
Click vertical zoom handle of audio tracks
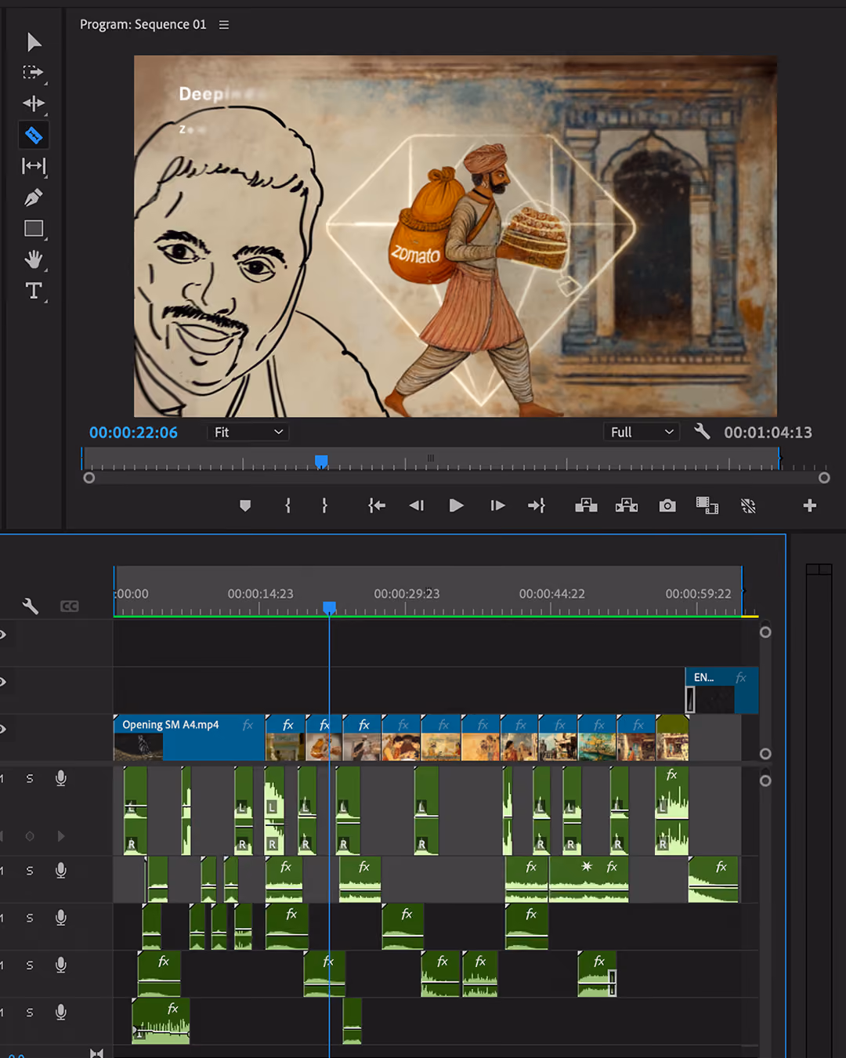coord(766,781)
